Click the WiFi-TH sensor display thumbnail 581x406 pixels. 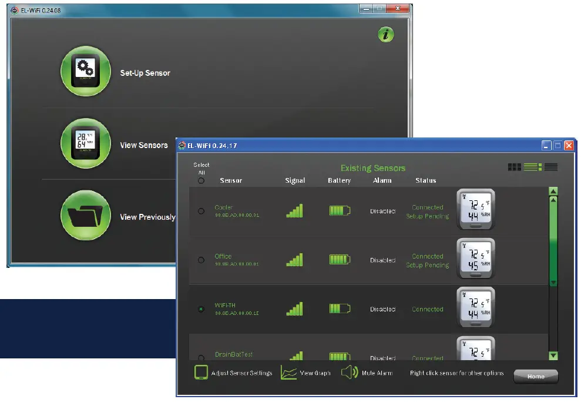[476, 307]
